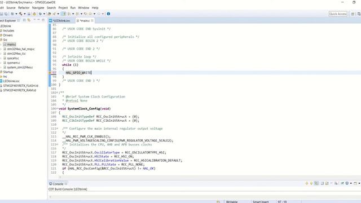The width and height of the screenshot is (361, 203).
Task: Select stm32f4xx_it.c in Project Explorer
Action: coord(16,54)
